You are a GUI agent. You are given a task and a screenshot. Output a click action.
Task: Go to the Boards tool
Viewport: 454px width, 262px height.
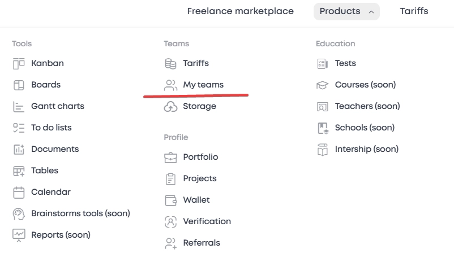point(45,85)
